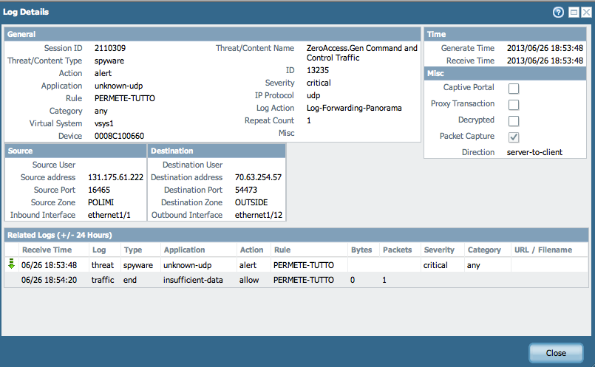
Task: Open the Misc link in General
Action: [286, 133]
